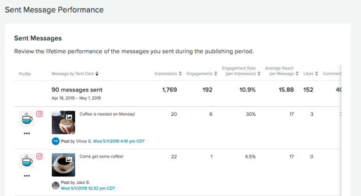Click the Instagram icon in first message row
Image resolution: width=361 pixels, height=196 pixels.
click(x=39, y=114)
